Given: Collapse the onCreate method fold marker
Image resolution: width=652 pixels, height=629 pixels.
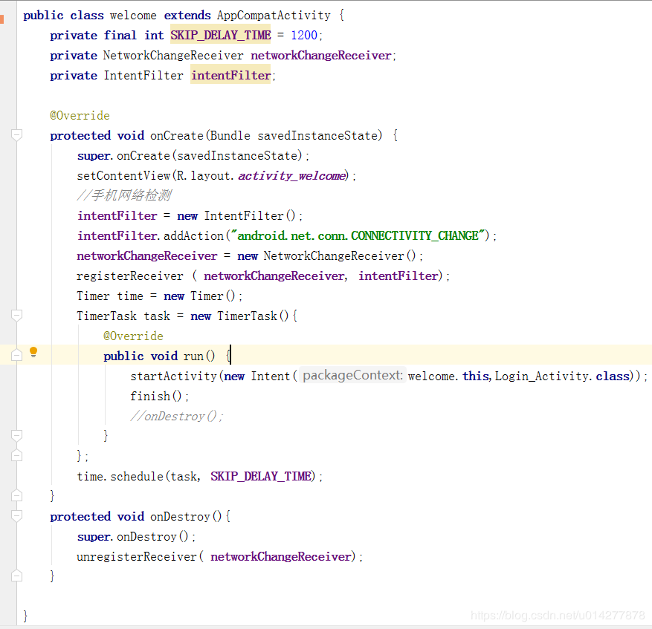Looking at the screenshot, I should pyautogui.click(x=17, y=135).
